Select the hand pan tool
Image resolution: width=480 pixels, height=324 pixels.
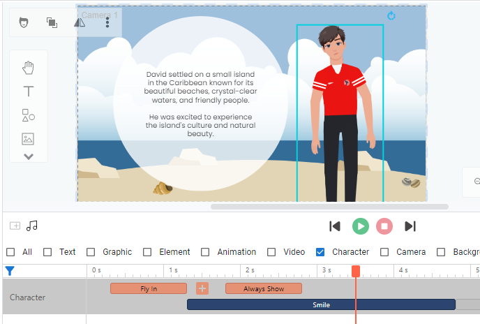pyautogui.click(x=29, y=68)
